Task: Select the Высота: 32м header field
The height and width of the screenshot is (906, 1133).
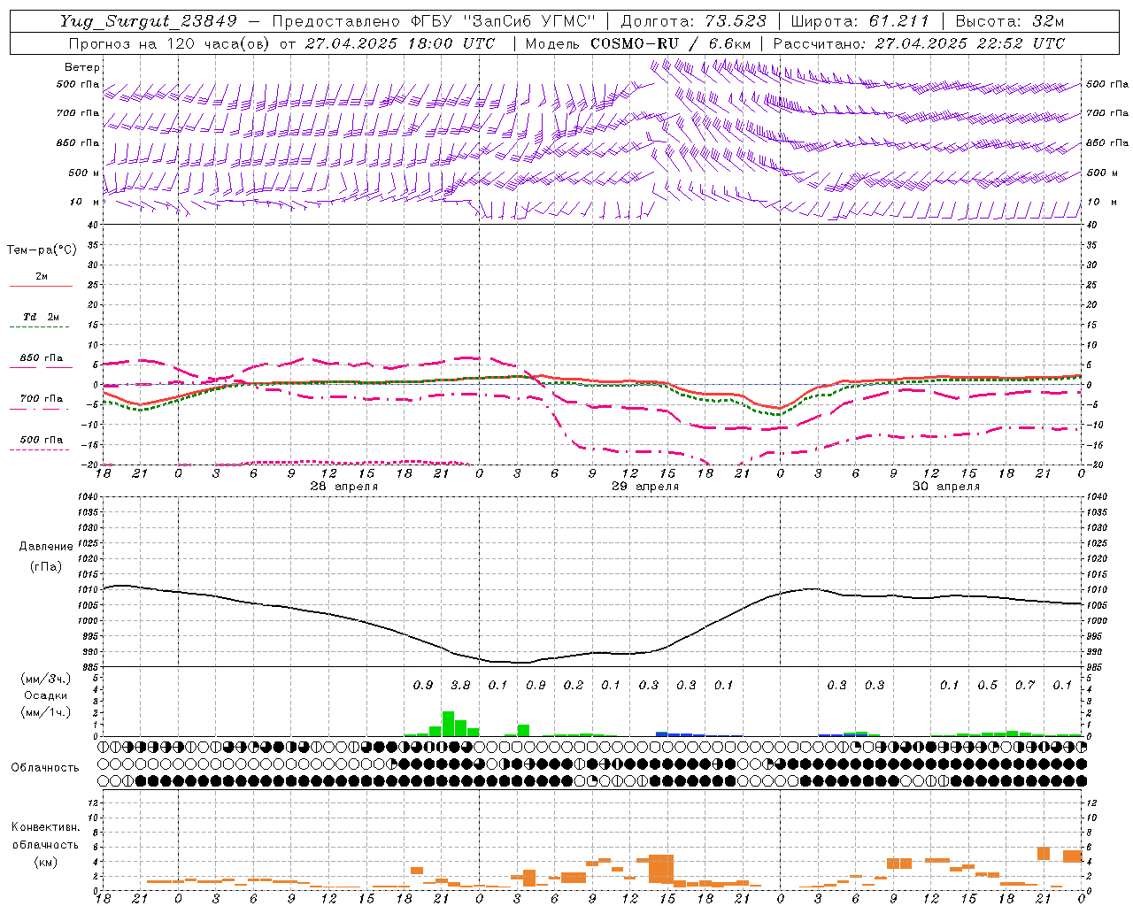Action: (x=1009, y=21)
